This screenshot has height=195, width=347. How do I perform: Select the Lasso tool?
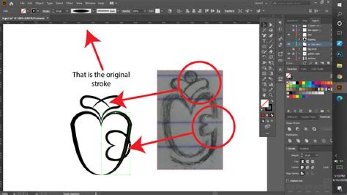(x=271, y=30)
